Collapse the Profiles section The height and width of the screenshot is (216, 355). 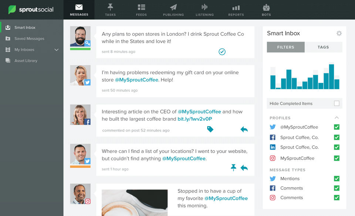pos(337,118)
